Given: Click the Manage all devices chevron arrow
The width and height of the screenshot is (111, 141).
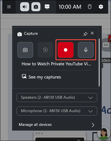Looking at the screenshot, I should pos(93,125).
